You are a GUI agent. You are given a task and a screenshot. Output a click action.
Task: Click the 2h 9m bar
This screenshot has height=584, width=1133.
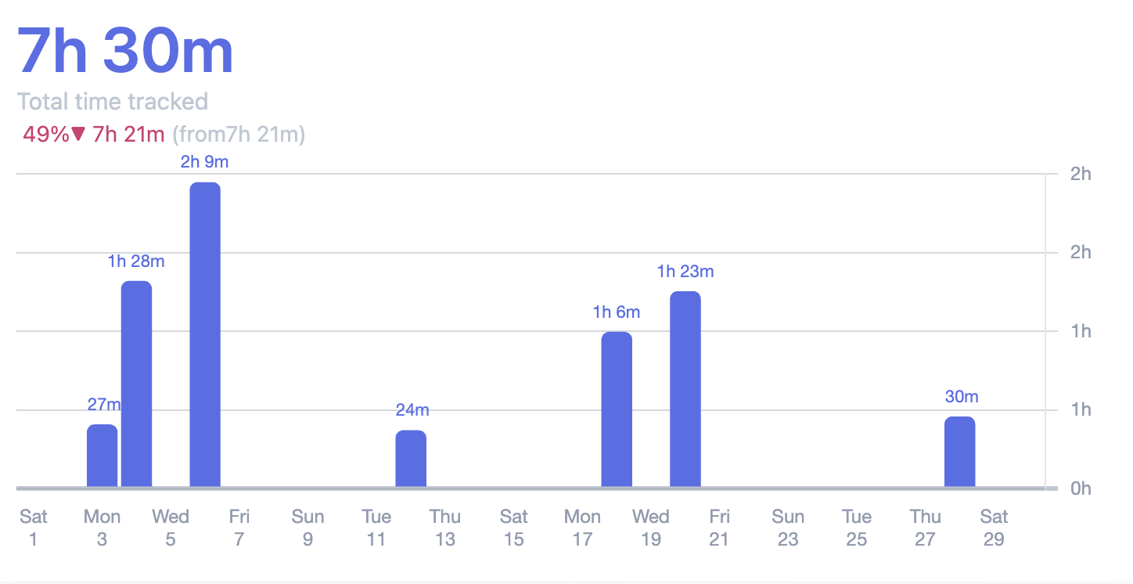click(205, 335)
